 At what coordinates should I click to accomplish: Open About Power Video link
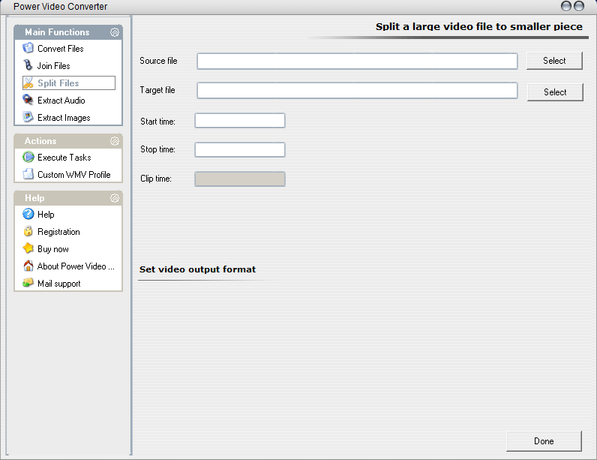coord(76,266)
